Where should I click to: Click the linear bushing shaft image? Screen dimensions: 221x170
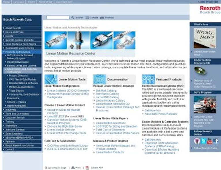[x=124, y=40]
